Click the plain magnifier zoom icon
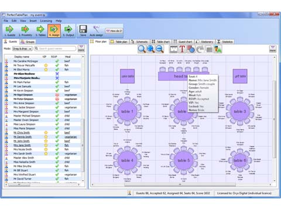 tap(142, 49)
